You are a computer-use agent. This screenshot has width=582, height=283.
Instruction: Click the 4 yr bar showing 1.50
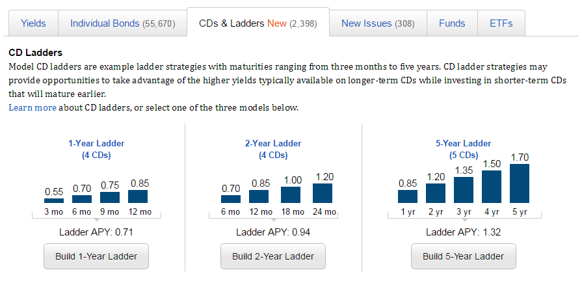[x=492, y=187]
